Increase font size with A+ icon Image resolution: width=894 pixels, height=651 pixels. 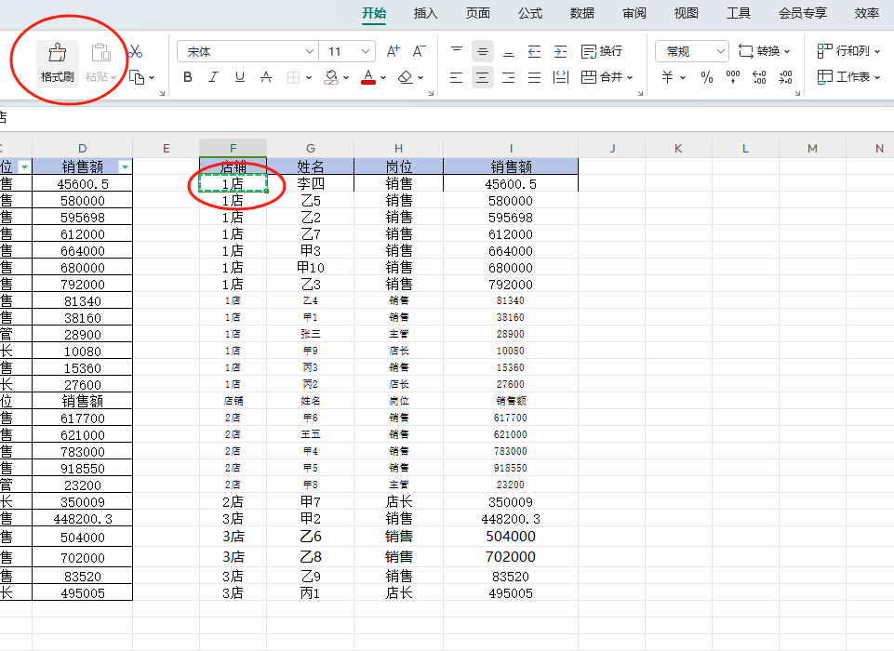tap(393, 51)
